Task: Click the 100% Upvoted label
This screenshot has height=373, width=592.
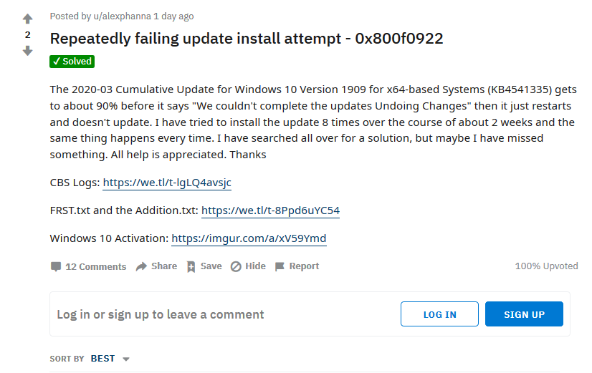Action: tap(546, 266)
